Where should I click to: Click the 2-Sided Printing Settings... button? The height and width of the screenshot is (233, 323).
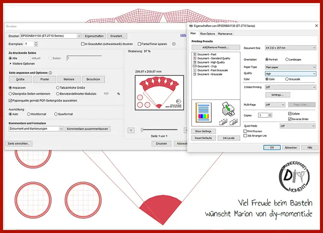(277, 95)
